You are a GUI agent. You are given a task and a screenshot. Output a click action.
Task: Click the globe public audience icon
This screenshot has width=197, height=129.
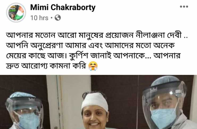tap(58, 18)
